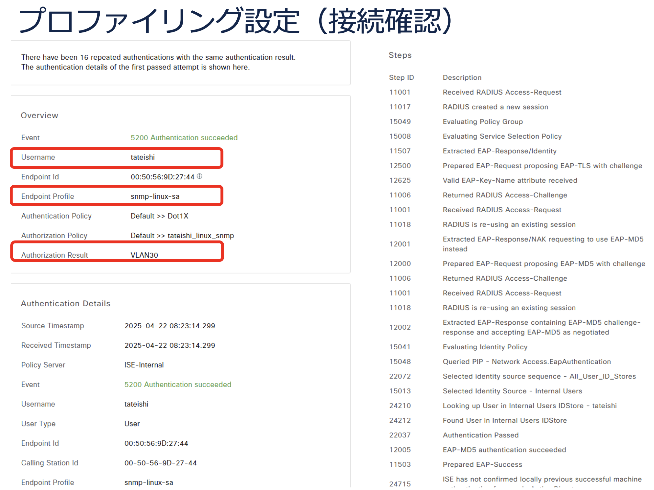Click Authentication Policy value Default >> Dot1X

pos(159,216)
